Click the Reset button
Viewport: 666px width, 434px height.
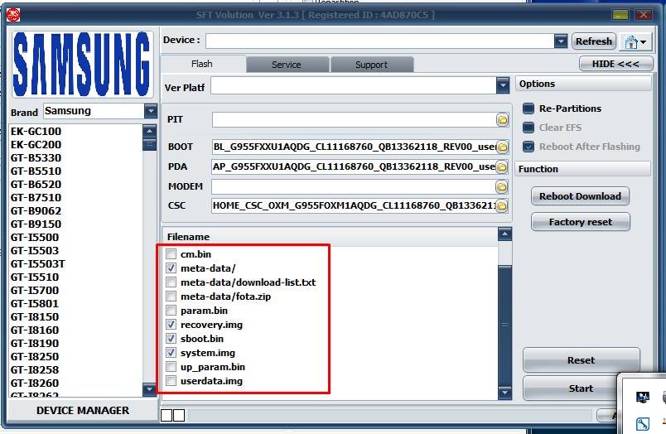click(x=581, y=360)
